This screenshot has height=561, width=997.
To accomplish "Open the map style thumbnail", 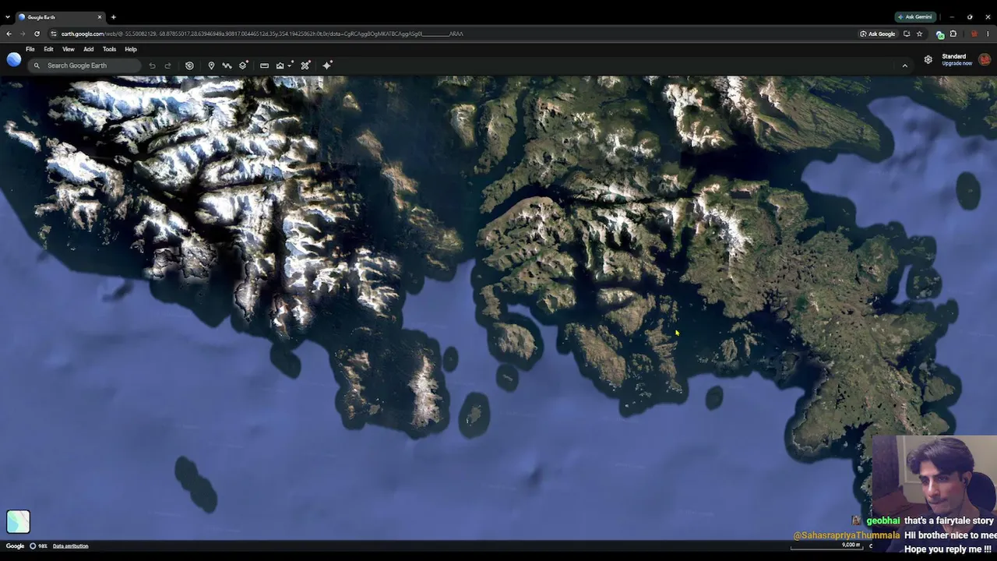I will coord(18,521).
